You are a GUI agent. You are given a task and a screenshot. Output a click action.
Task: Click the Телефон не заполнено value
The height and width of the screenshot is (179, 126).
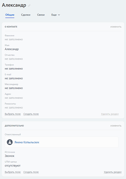coord(14,69)
